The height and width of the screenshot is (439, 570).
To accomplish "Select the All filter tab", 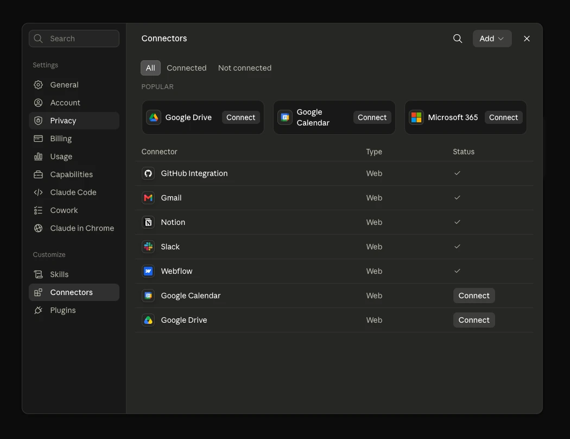I will pyautogui.click(x=150, y=68).
